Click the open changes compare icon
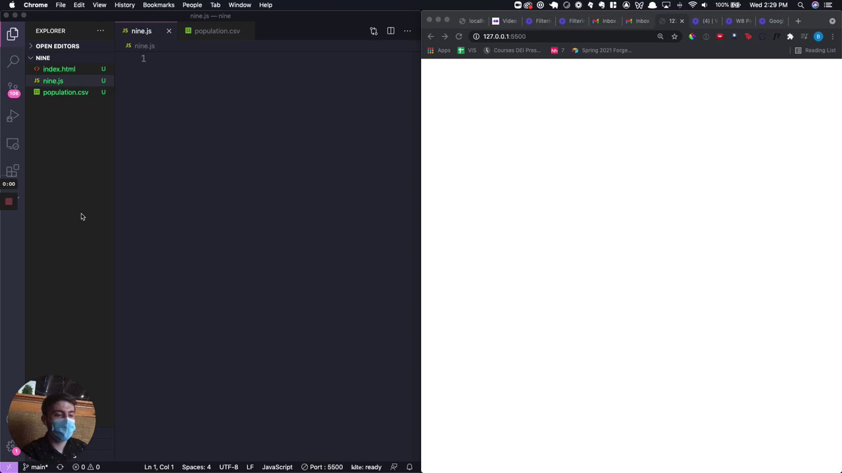This screenshot has width=842, height=473. [374, 31]
